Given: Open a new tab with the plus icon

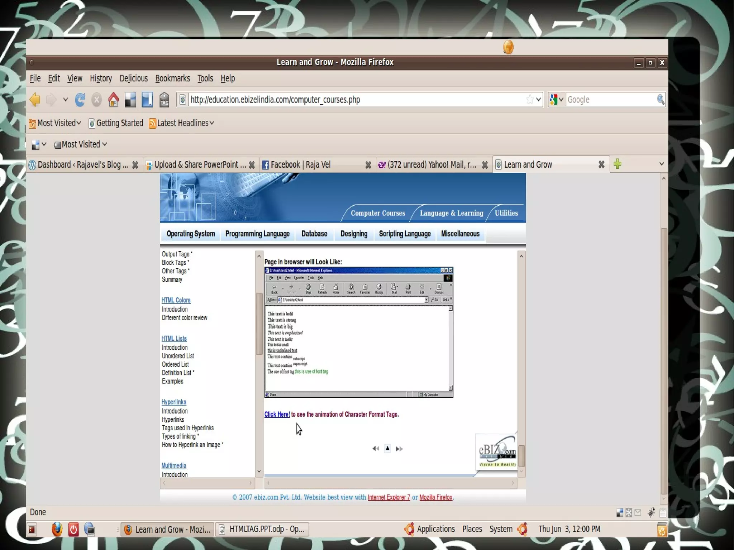Looking at the screenshot, I should pyautogui.click(x=617, y=164).
